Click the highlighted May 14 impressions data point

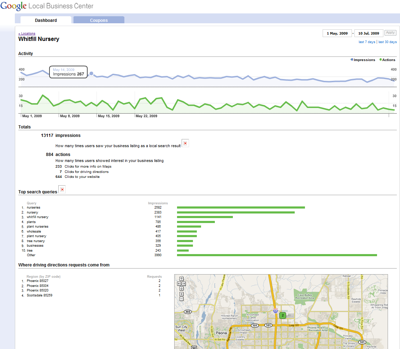(x=91, y=74)
